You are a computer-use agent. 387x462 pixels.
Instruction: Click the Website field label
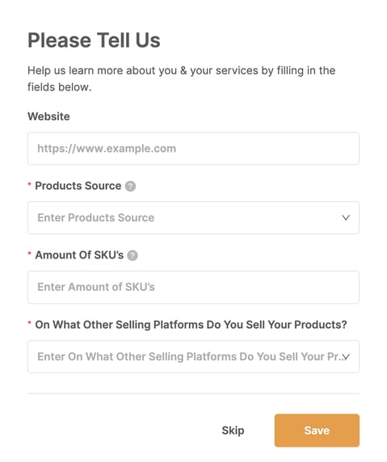coord(48,116)
